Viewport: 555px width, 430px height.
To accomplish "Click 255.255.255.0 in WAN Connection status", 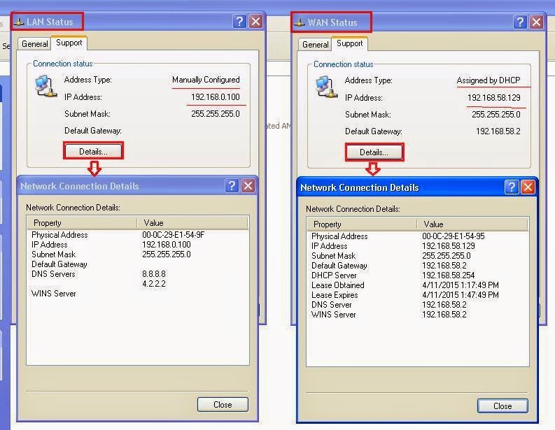I will [x=496, y=115].
